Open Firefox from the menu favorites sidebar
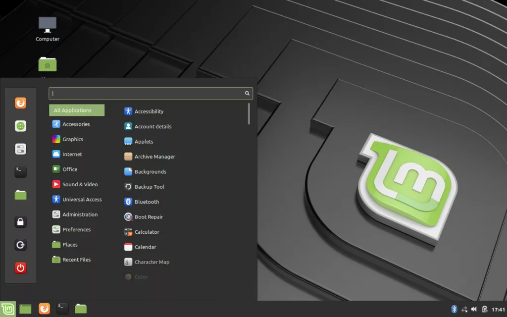Image resolution: width=507 pixels, height=317 pixels. (20, 103)
